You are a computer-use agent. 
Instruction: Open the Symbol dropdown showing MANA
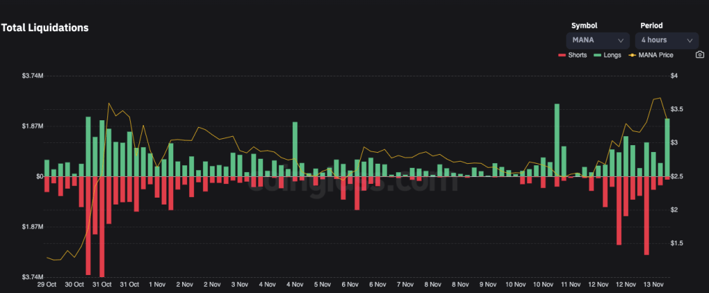pyautogui.click(x=598, y=40)
